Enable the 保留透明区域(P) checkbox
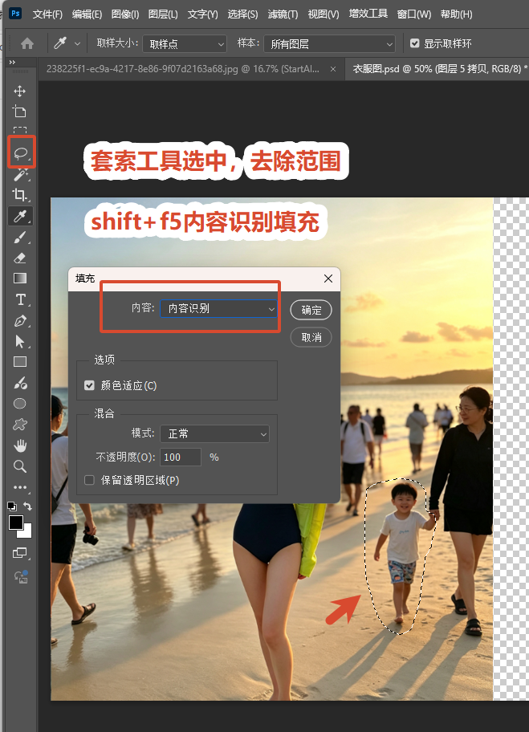 [x=89, y=480]
